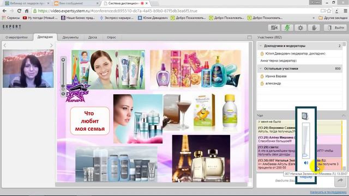Reload the current page
Screen dimensions: 349x196
coord(20,11)
